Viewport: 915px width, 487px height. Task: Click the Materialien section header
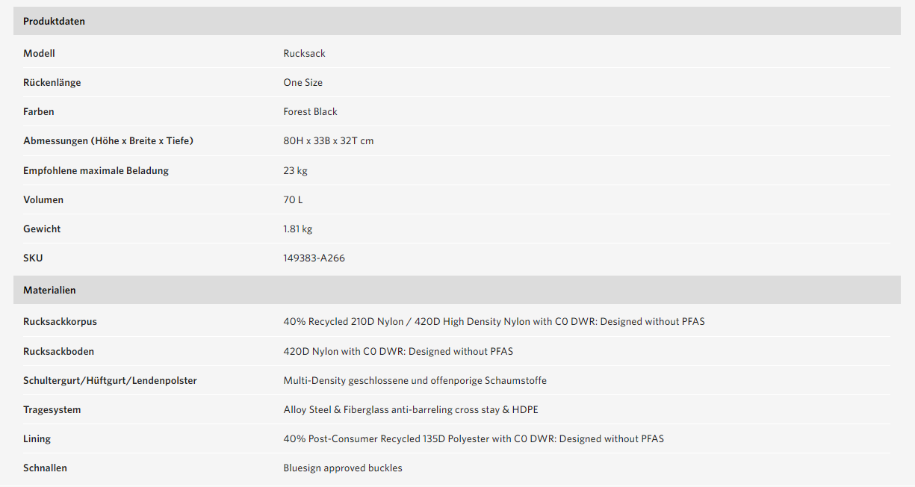(x=457, y=290)
